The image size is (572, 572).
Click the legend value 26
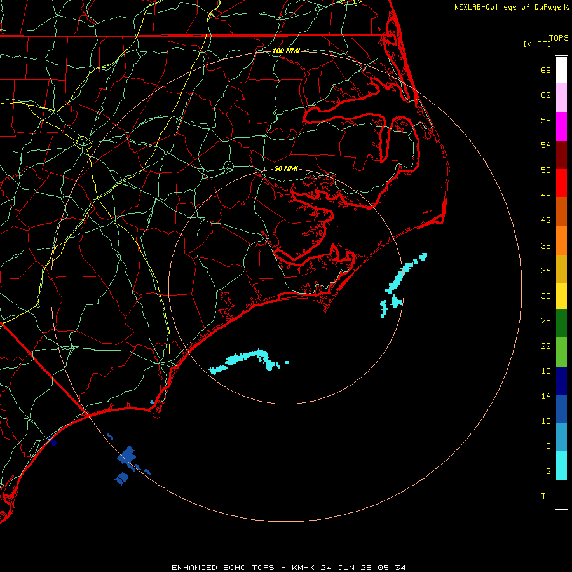[x=546, y=321]
